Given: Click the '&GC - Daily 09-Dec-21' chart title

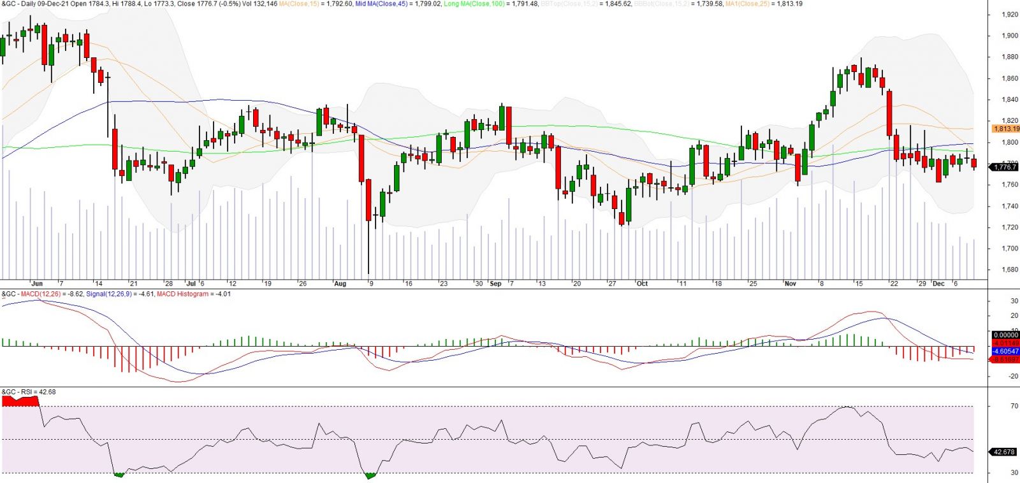Looking at the screenshot, I should tap(34, 4).
